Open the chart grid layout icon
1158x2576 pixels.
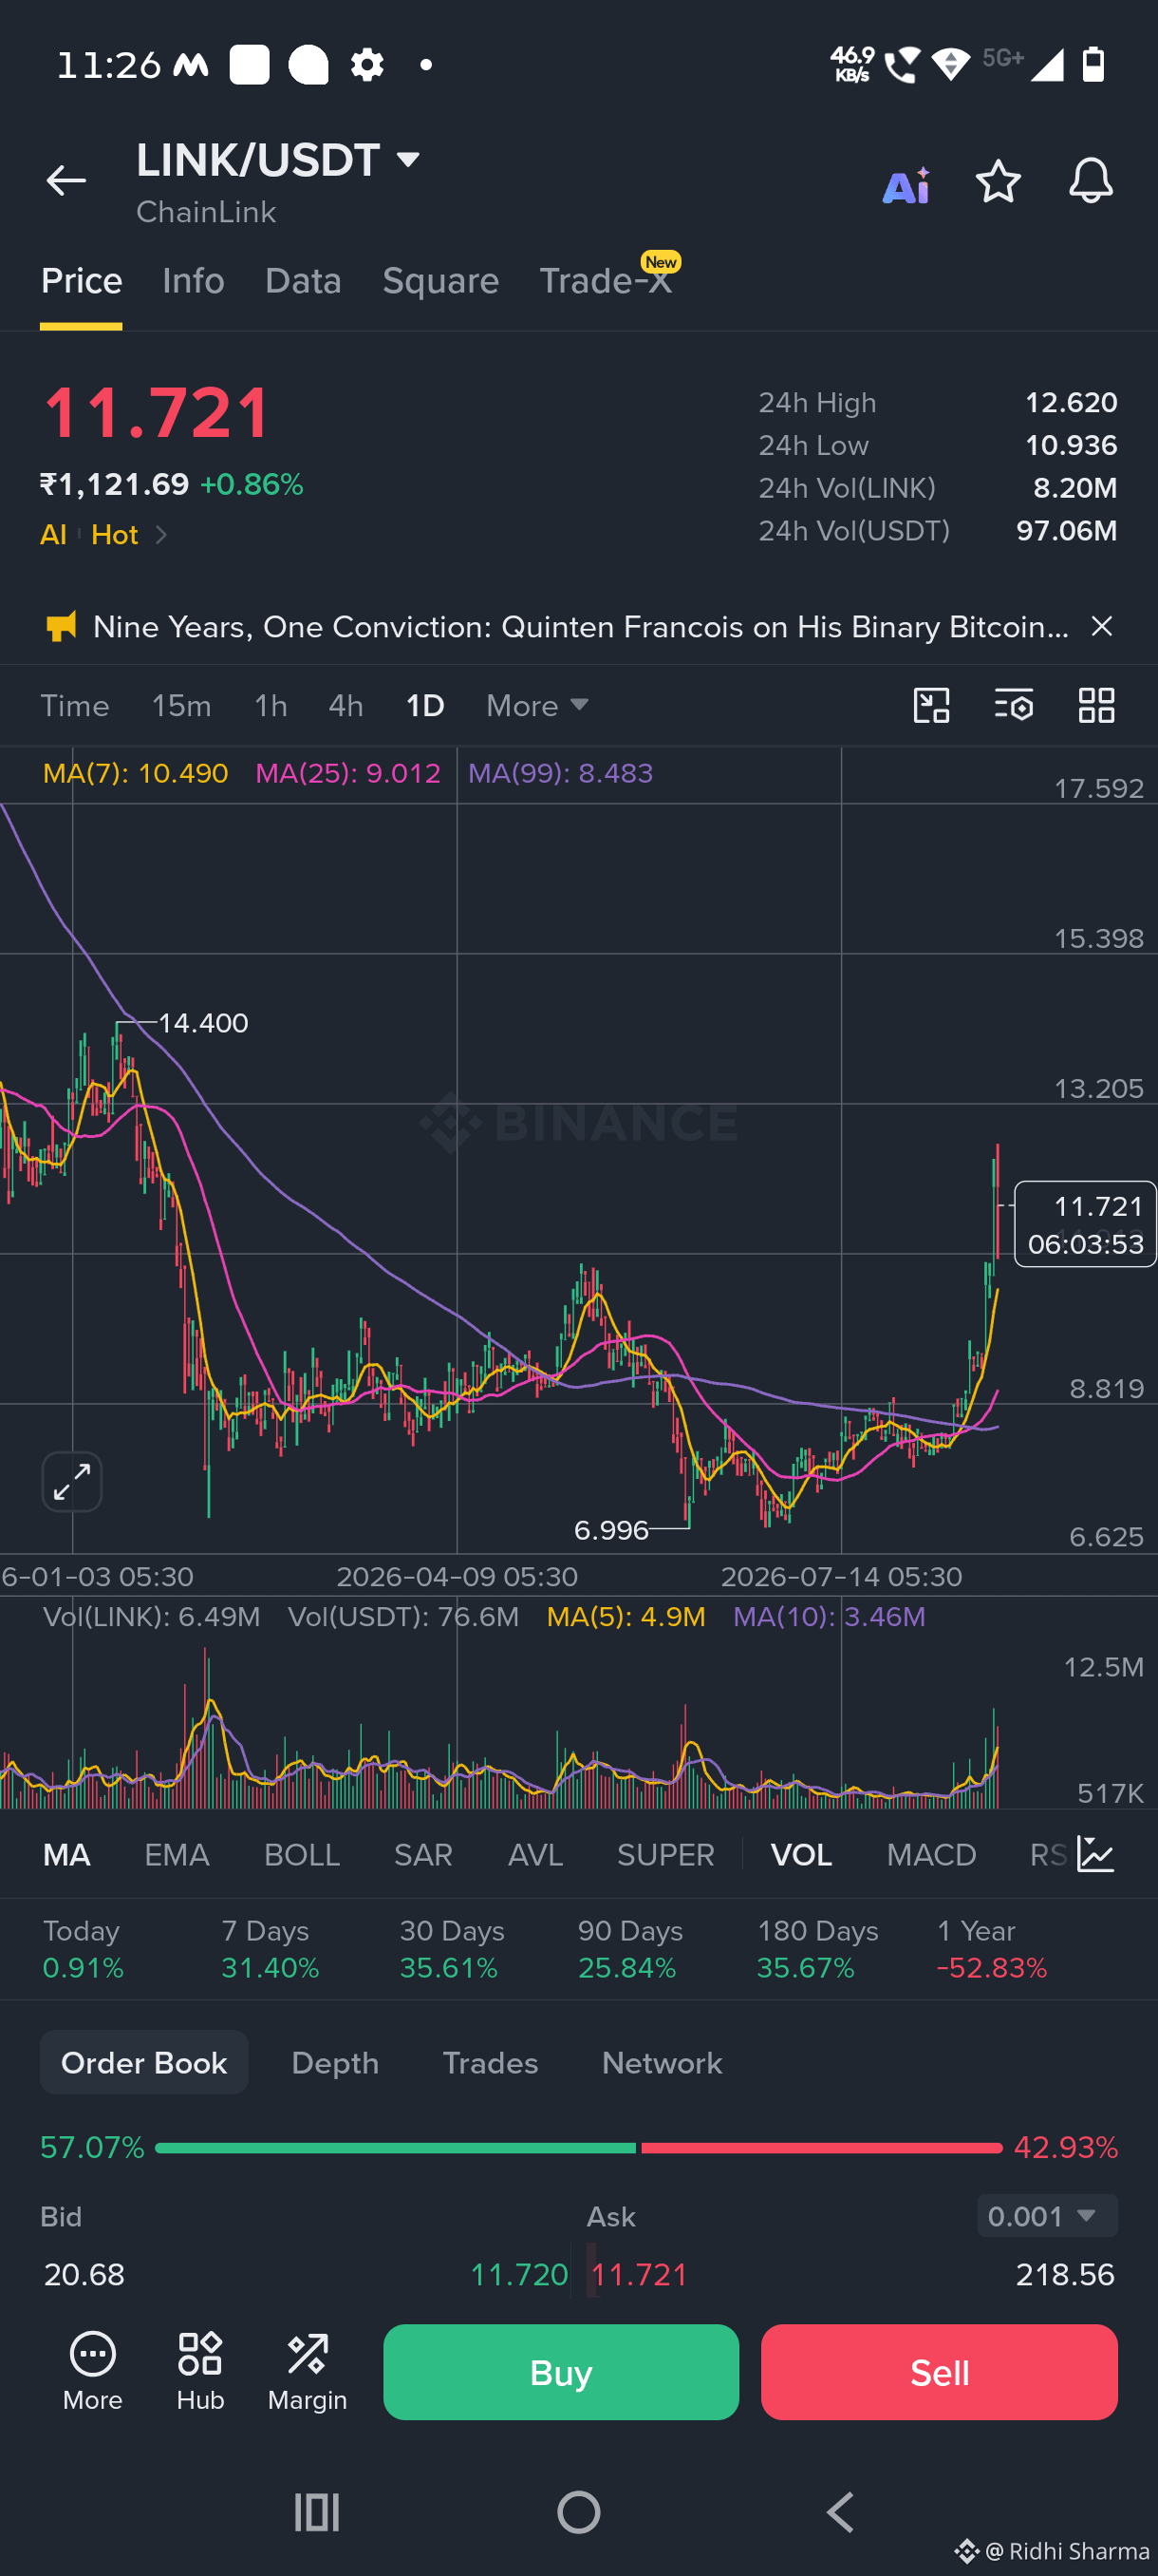[x=1096, y=706]
